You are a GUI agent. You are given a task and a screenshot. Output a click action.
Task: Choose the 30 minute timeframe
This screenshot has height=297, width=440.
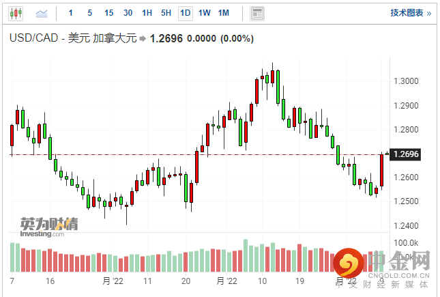click(x=128, y=13)
